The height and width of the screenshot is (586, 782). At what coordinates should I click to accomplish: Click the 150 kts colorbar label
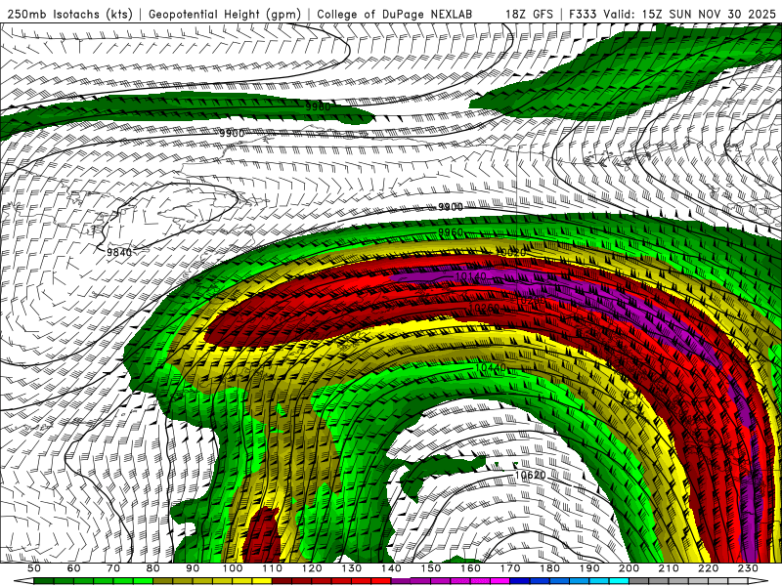[x=431, y=568]
